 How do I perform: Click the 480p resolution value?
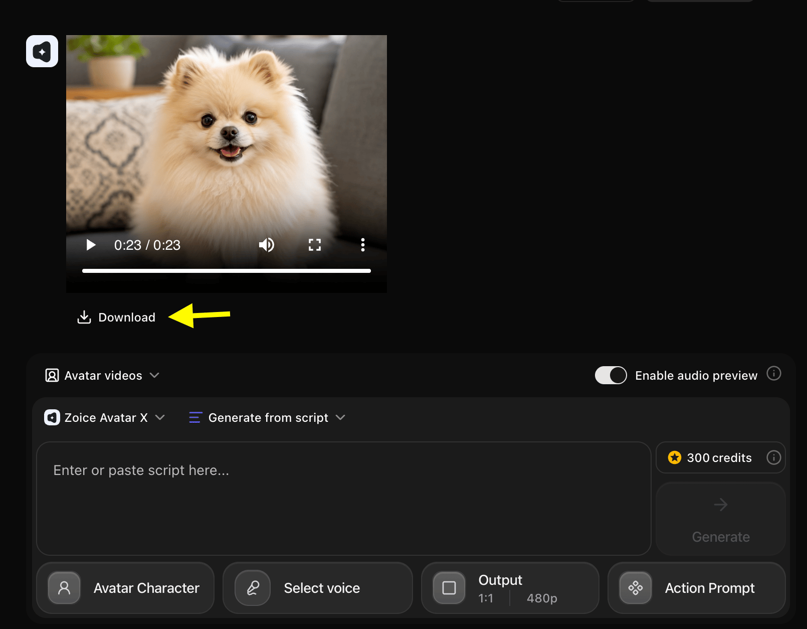click(x=542, y=598)
